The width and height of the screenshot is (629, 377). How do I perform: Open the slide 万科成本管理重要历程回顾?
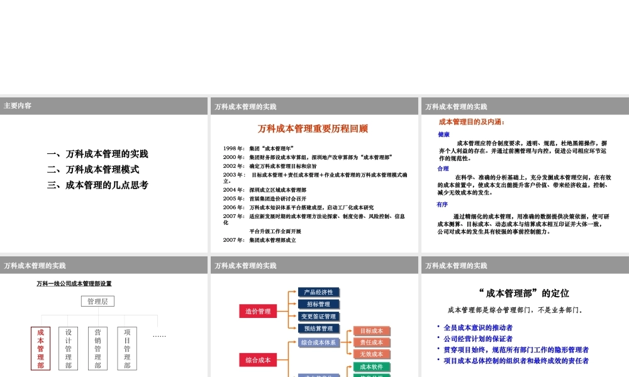click(314, 175)
